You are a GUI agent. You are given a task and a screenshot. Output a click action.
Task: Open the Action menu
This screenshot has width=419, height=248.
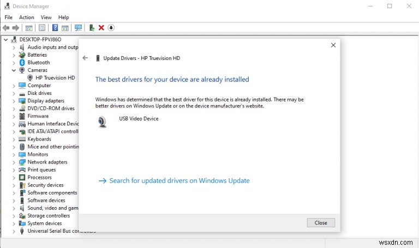pos(26,17)
